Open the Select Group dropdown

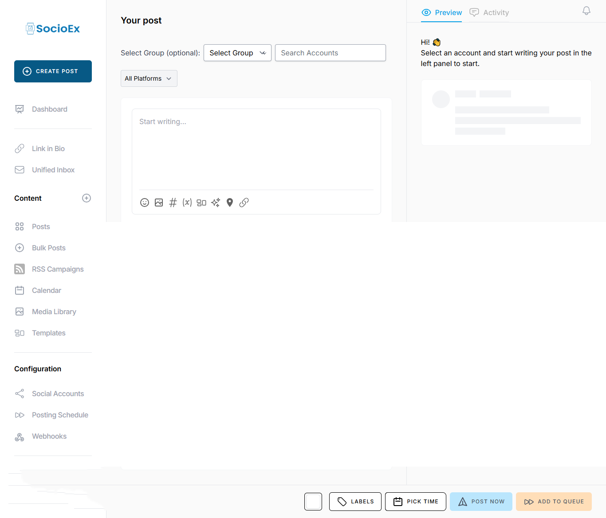[x=237, y=53]
